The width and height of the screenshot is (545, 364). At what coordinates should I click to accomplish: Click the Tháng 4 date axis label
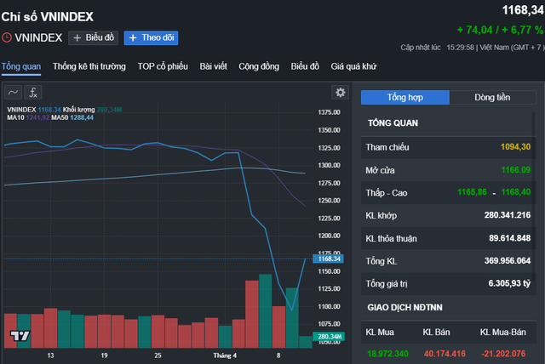pyautogui.click(x=225, y=355)
